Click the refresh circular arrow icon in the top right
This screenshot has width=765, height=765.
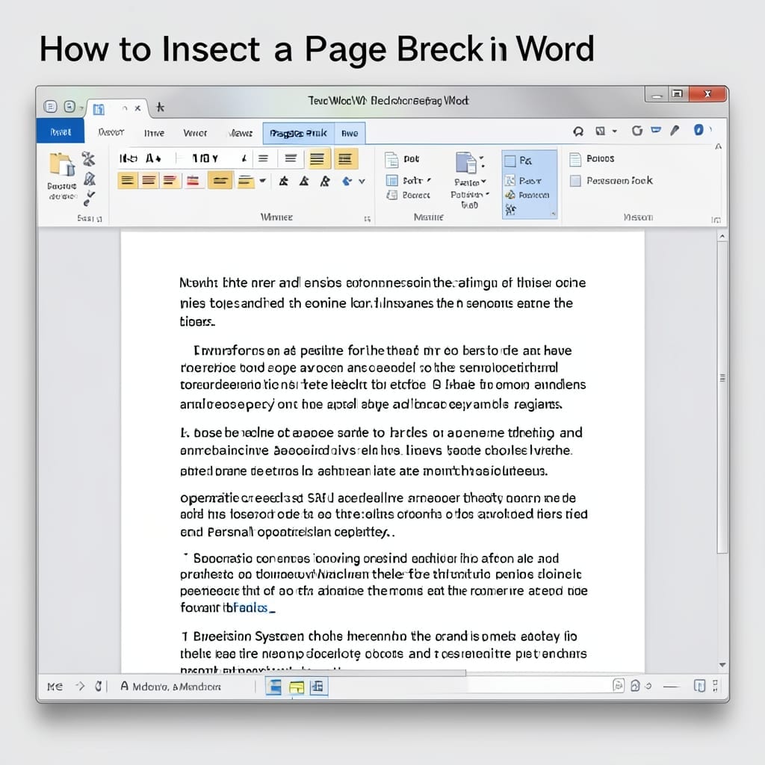point(637,130)
